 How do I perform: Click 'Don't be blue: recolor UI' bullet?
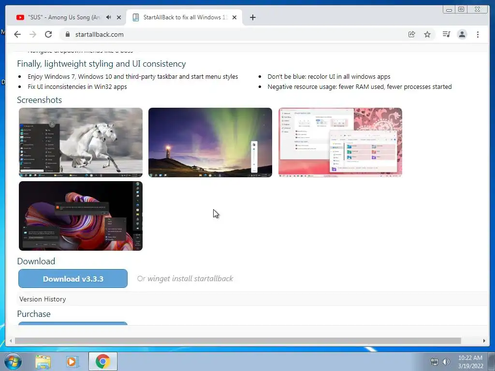coord(329,77)
